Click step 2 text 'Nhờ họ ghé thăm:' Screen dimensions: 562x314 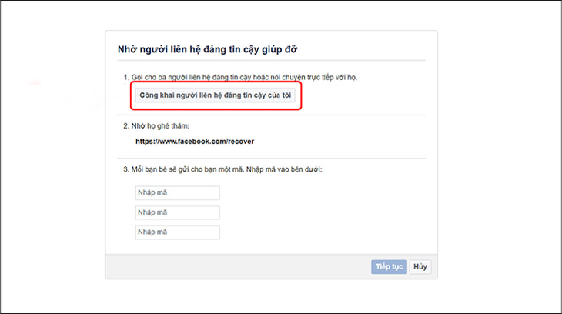(160, 126)
